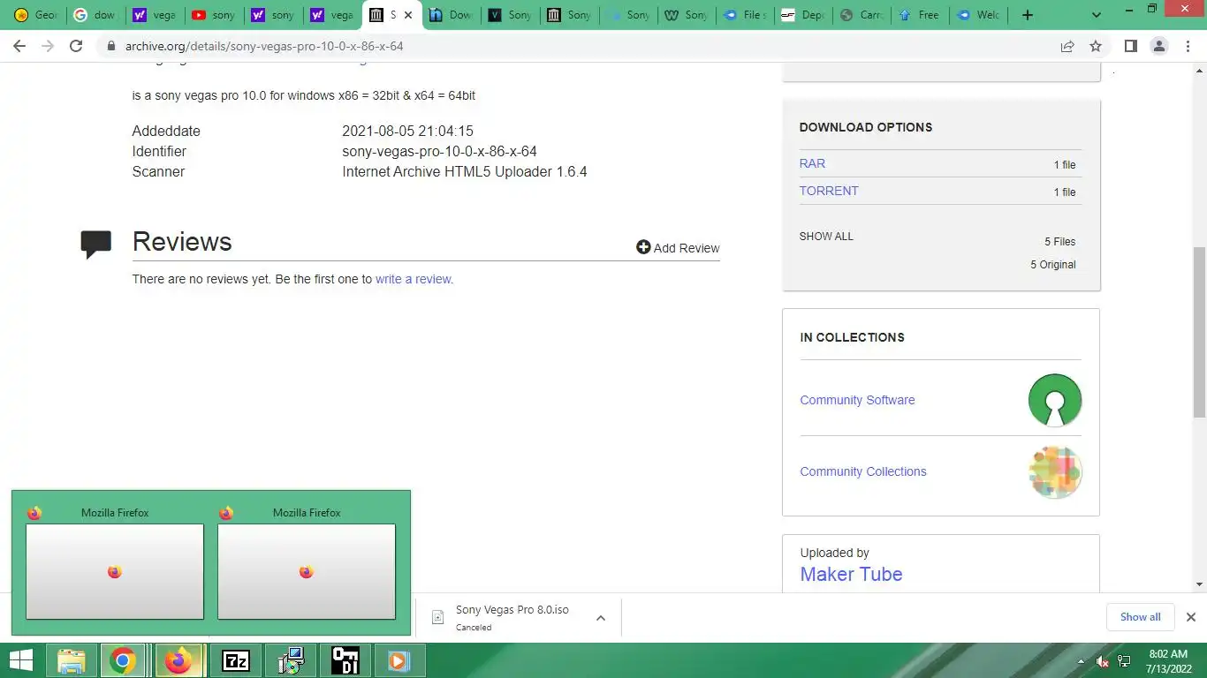Click the black key-logo taskbar icon
Image resolution: width=1207 pixels, height=678 pixels.
345,660
